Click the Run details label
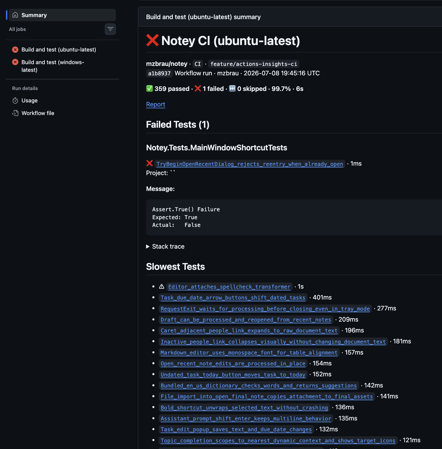 click(x=25, y=88)
